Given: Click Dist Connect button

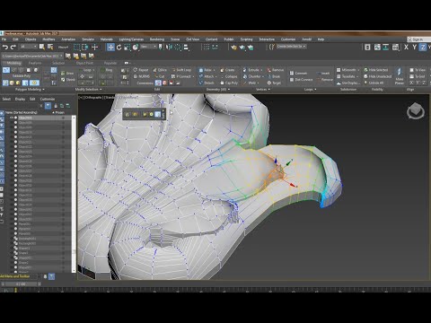Looking at the screenshot, I should pos(301,80).
